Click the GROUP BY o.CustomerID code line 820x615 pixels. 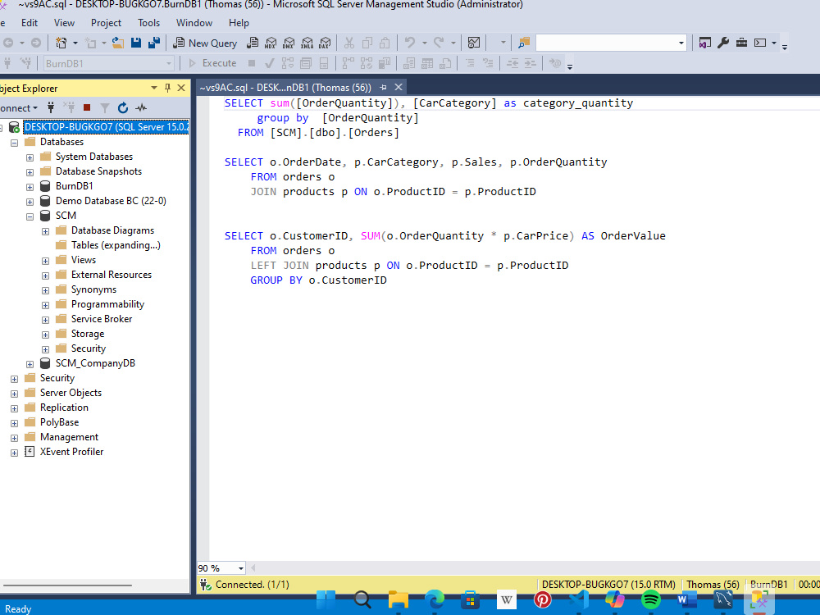click(x=318, y=280)
